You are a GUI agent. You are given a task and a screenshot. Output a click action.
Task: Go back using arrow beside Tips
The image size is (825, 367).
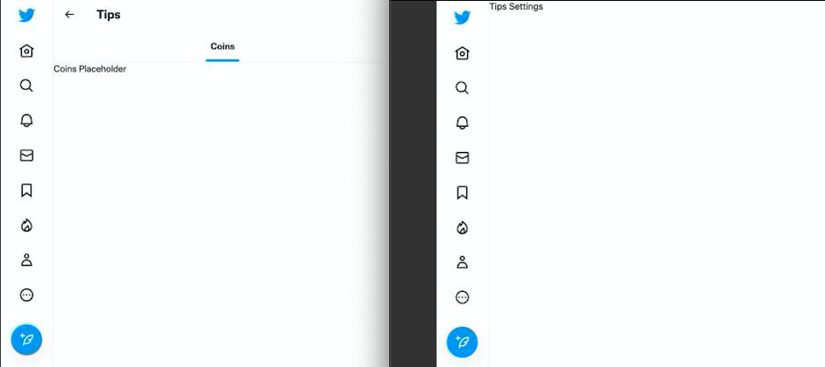[x=69, y=15]
